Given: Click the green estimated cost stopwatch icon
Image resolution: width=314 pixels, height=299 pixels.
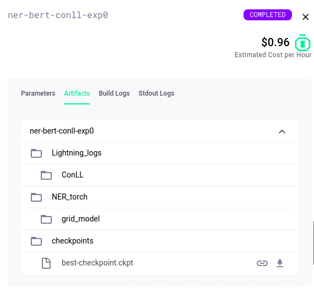Looking at the screenshot, I should point(302,43).
